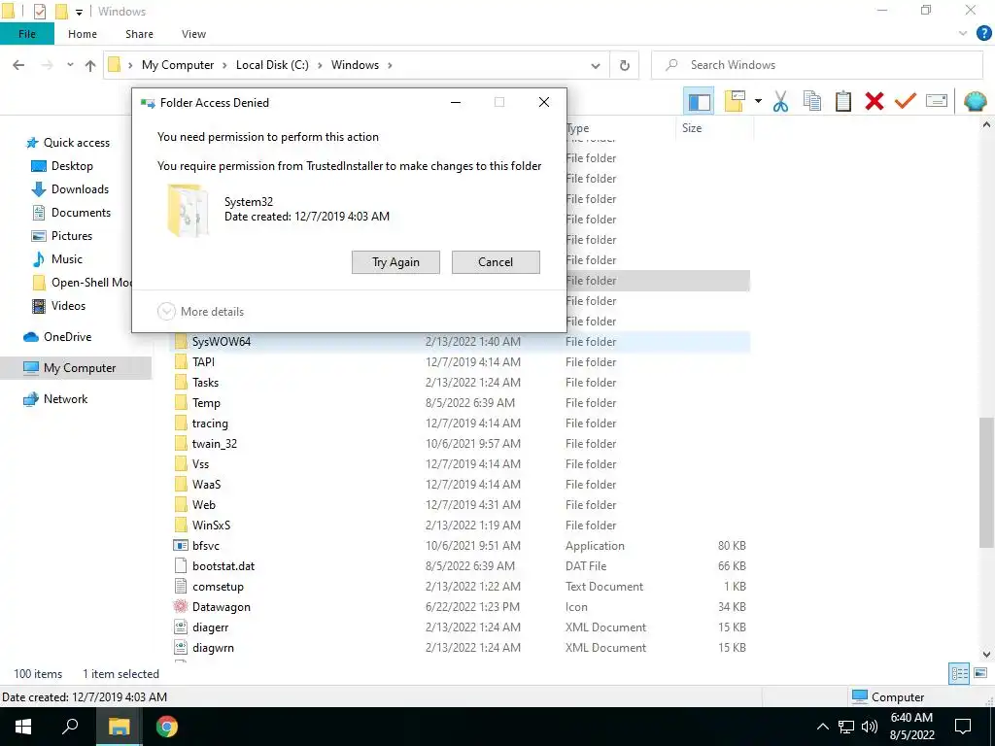The width and height of the screenshot is (995, 746).
Task: Open address bar history dropdown
Action: [596, 65]
